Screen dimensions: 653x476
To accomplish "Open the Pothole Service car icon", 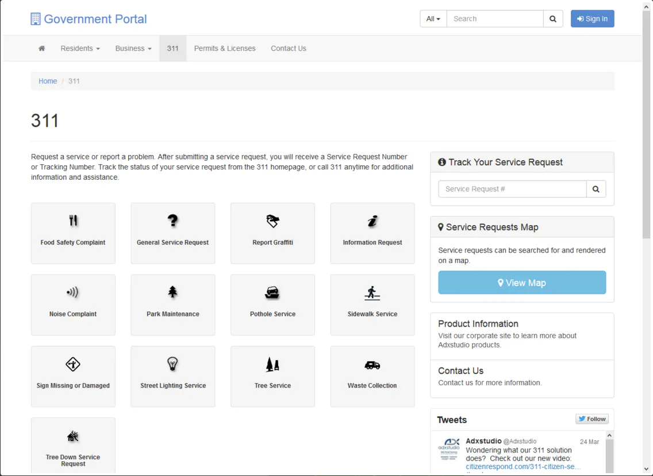I will pos(272,292).
